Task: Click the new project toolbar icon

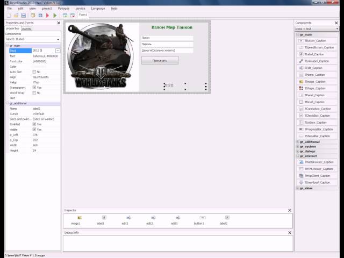Action: [x=9, y=16]
